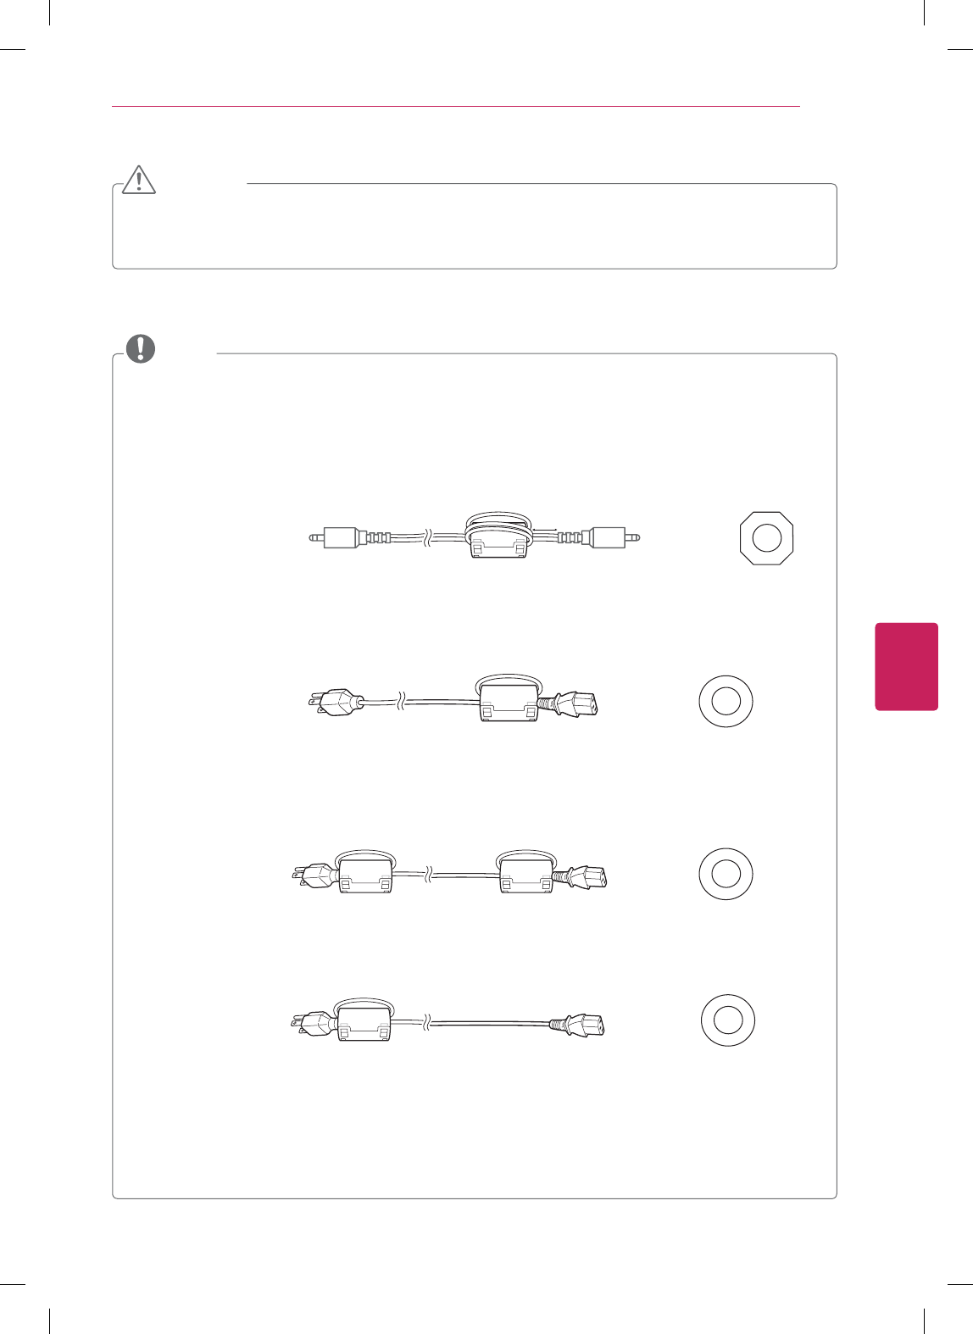
Task: Click the ring icon beside double-ferrite power cord
Action: (726, 873)
